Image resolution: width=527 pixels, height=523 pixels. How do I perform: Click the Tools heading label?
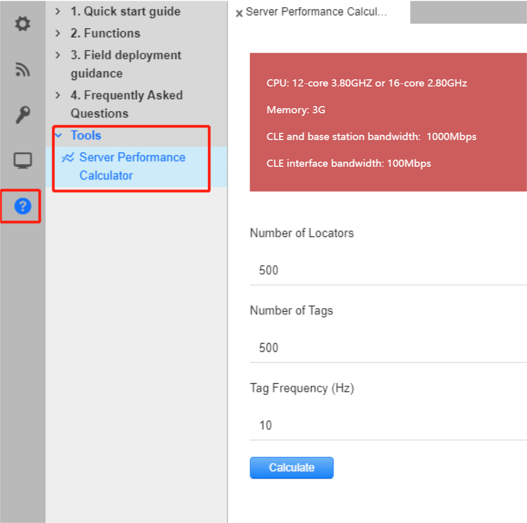point(86,135)
